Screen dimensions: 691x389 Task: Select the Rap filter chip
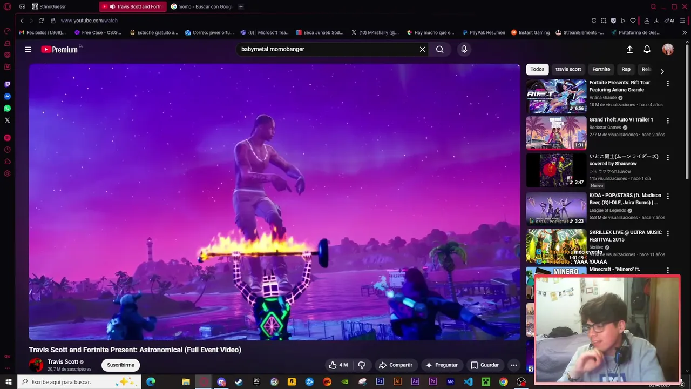coord(626,69)
